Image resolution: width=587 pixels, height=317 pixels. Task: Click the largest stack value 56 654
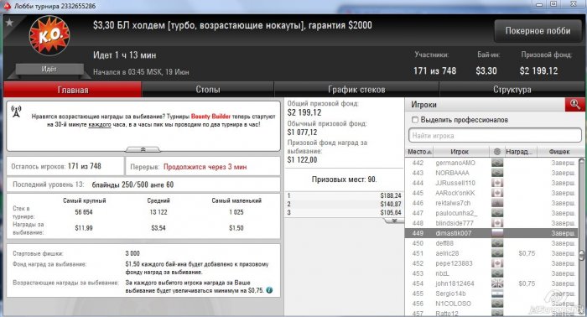pyautogui.click(x=84, y=212)
